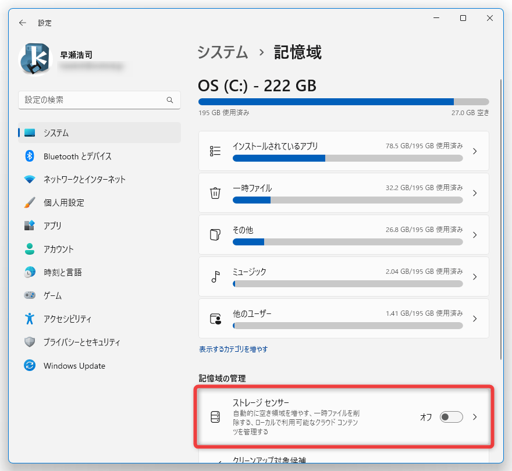Image resolution: width=512 pixels, height=471 pixels.
Task: Click the Wi-Fi network icon in sidebar
Action: click(30, 179)
